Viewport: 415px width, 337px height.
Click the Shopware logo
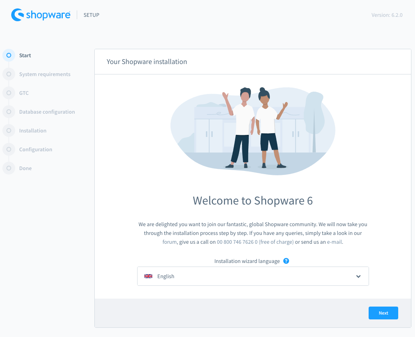click(41, 15)
